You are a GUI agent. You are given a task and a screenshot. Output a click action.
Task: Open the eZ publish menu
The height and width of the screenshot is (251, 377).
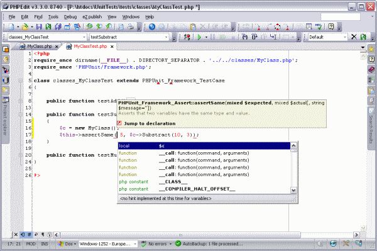[x=92, y=17]
